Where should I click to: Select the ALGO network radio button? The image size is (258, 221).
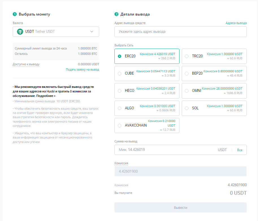[120, 108]
